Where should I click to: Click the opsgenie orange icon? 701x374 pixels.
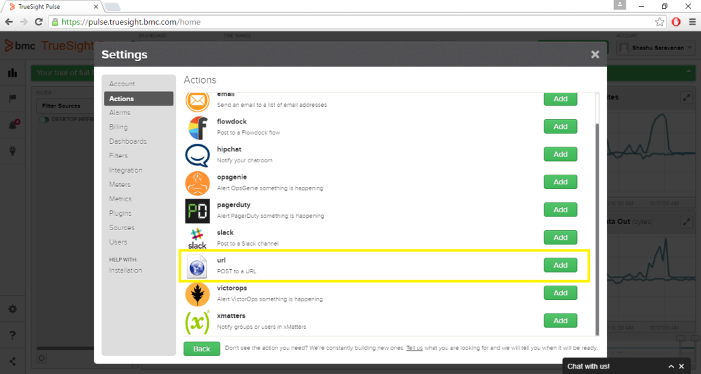point(198,183)
